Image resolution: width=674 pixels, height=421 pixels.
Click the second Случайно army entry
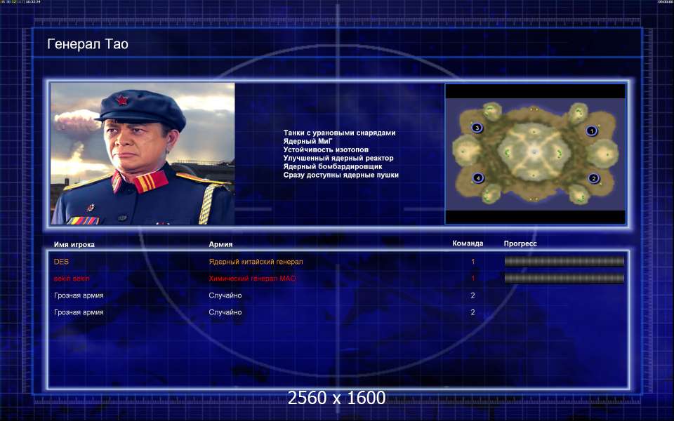(x=225, y=312)
